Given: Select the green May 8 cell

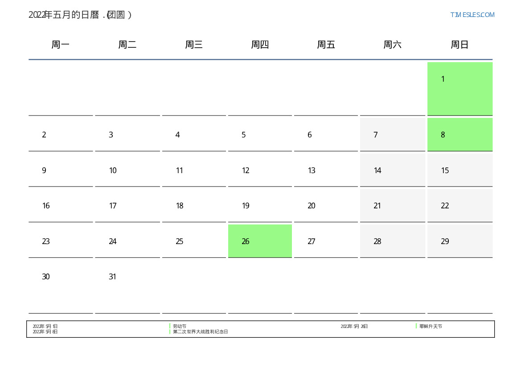Looking at the screenshot, I should (x=460, y=134).
